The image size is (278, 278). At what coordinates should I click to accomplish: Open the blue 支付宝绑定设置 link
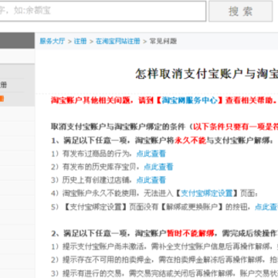(207, 193)
